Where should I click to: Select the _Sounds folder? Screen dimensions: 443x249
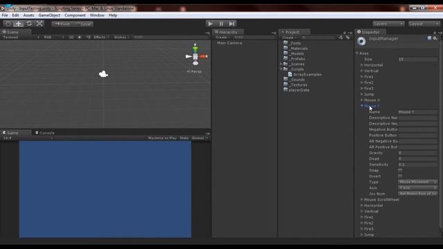pos(294,80)
